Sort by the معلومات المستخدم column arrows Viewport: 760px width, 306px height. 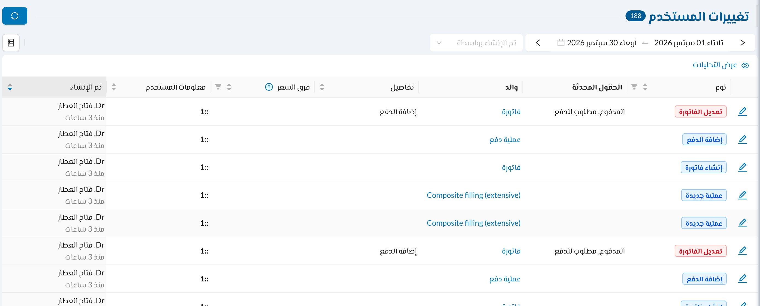coord(113,87)
